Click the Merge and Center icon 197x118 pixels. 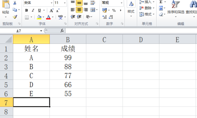[x=93, y=10]
